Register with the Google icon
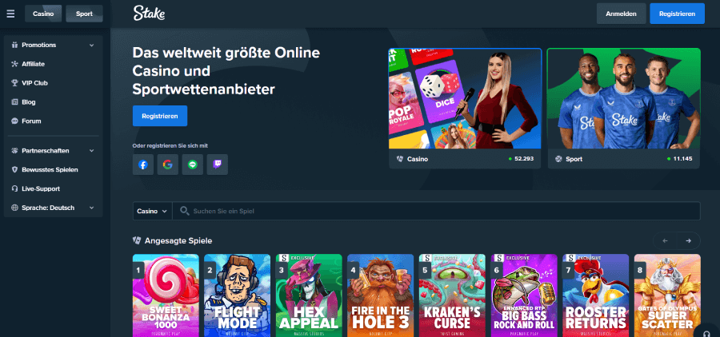 click(x=168, y=165)
